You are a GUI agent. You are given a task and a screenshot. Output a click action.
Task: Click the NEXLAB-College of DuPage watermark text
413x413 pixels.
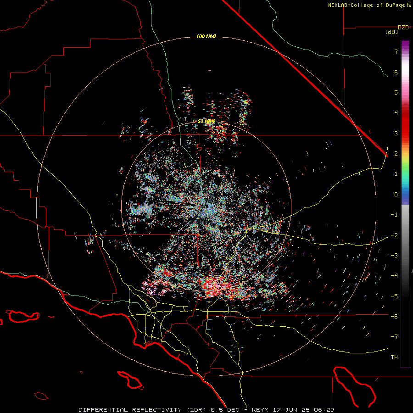369,5
